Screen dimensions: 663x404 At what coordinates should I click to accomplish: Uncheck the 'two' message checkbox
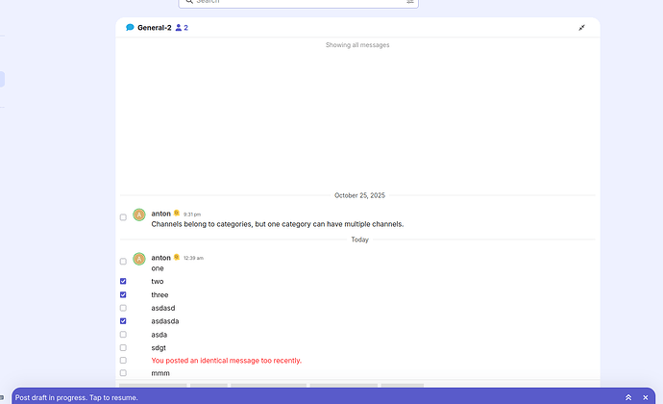[123, 281]
